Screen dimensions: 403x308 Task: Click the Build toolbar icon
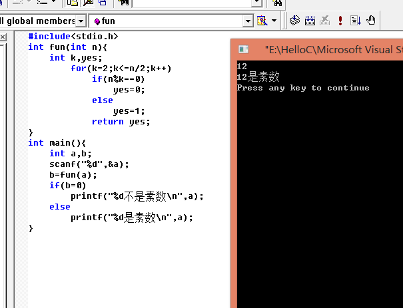[310, 20]
